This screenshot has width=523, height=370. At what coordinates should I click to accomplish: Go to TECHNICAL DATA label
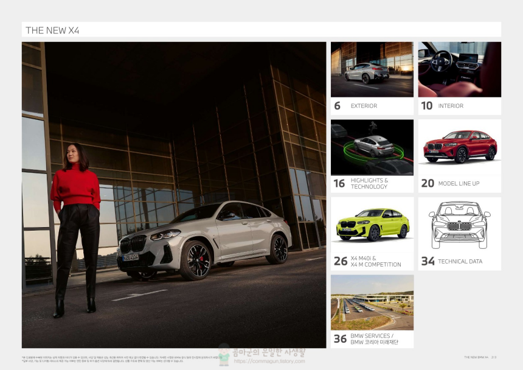(x=460, y=261)
